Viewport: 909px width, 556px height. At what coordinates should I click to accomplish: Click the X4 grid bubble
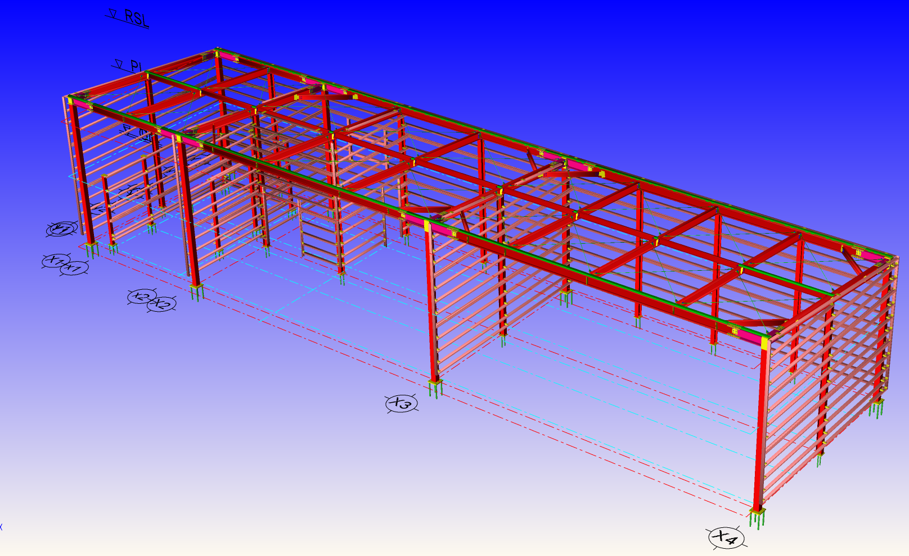point(726,537)
